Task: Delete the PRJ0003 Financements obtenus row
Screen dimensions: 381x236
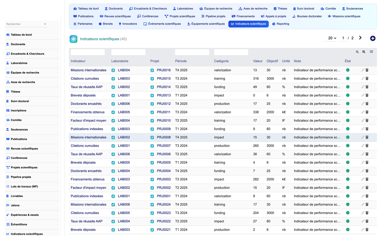Action: click(367, 179)
